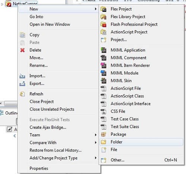Viewport: 186px width, 174px height.
Task: Click the Refresh icon
Action: tap(22, 94)
